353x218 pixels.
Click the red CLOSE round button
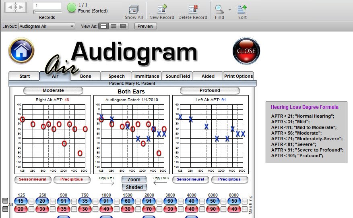tap(246, 51)
